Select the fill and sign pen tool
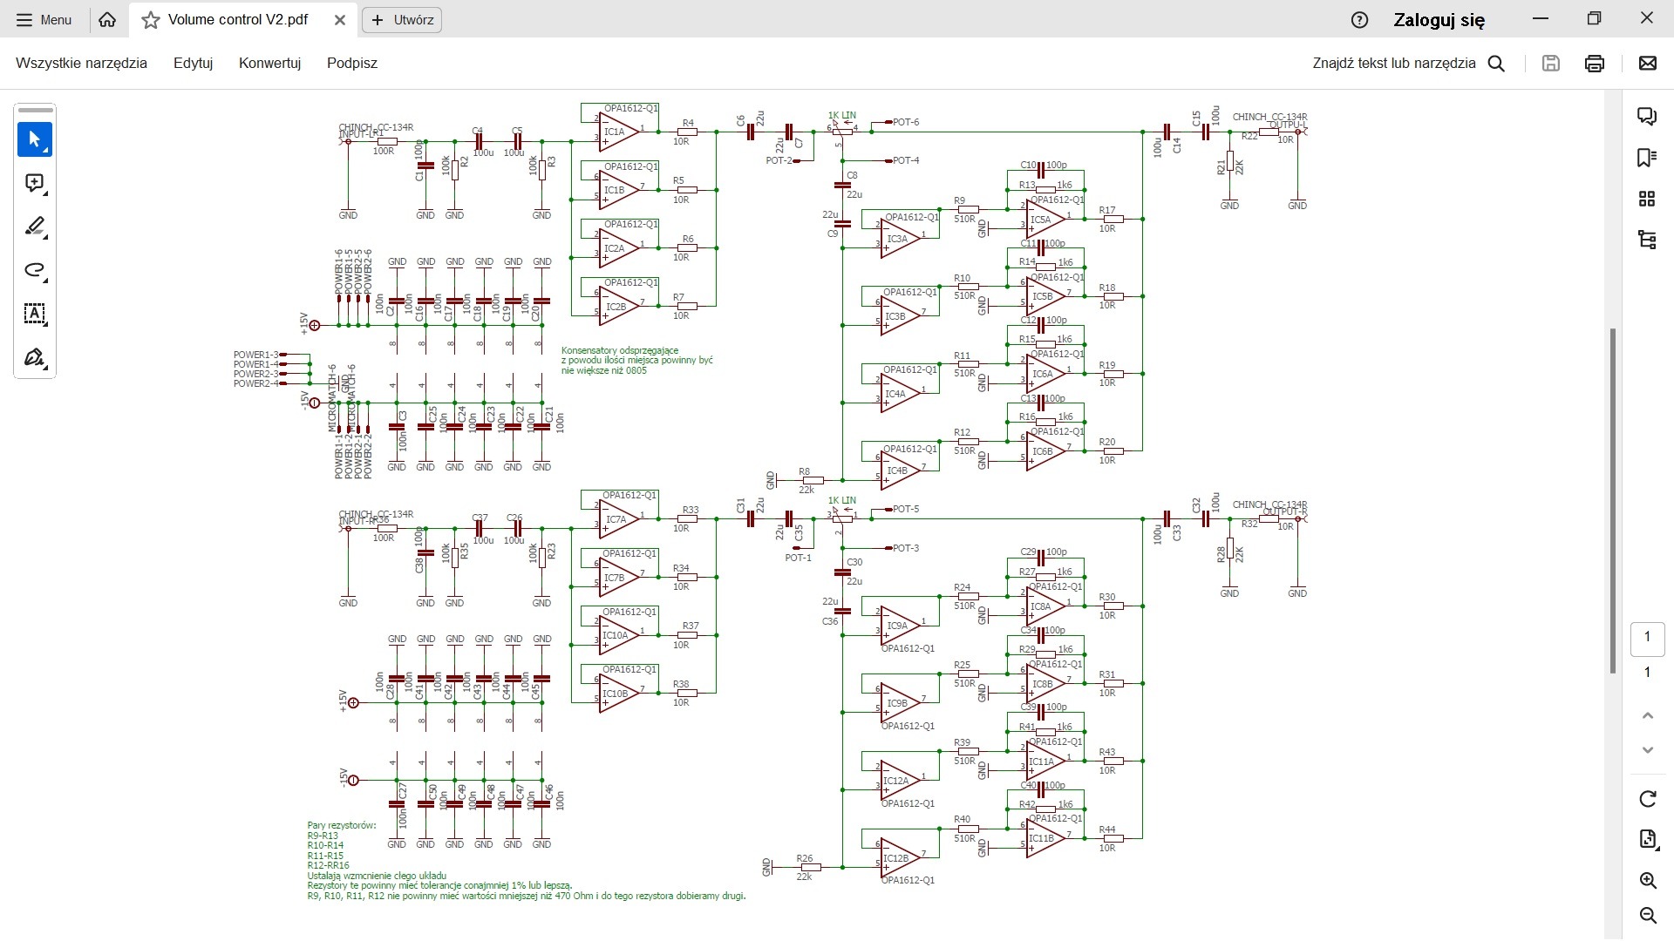This screenshot has height=941, width=1674. [x=35, y=357]
